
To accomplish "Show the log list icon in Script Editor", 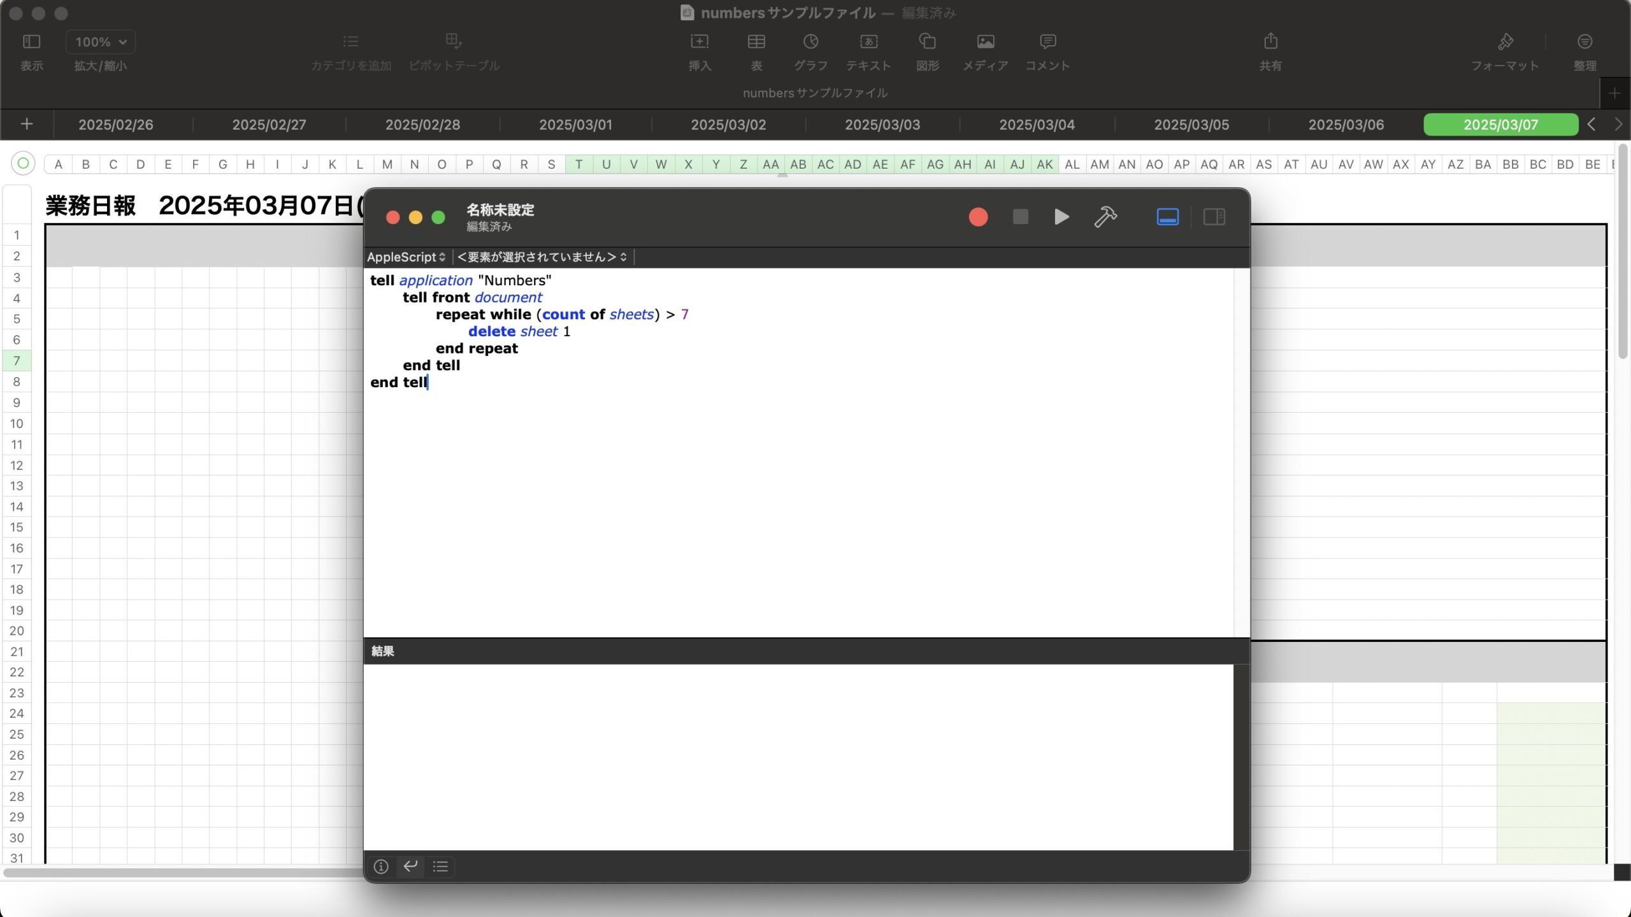I will coord(440,867).
